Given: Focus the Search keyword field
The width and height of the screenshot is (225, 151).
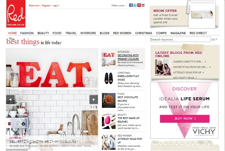Looking at the screenshot, I should click(x=180, y=39).
